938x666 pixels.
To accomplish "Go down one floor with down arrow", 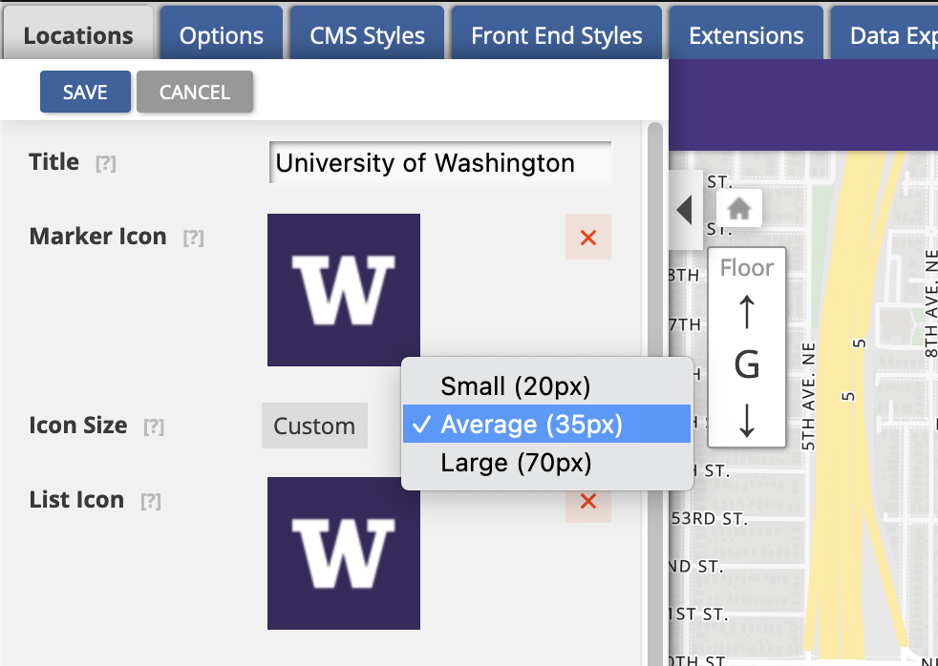I will [x=747, y=419].
